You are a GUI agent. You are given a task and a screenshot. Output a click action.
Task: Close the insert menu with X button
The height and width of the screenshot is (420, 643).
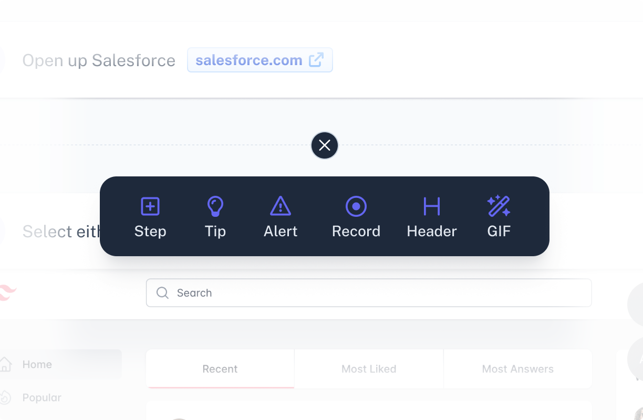(325, 145)
